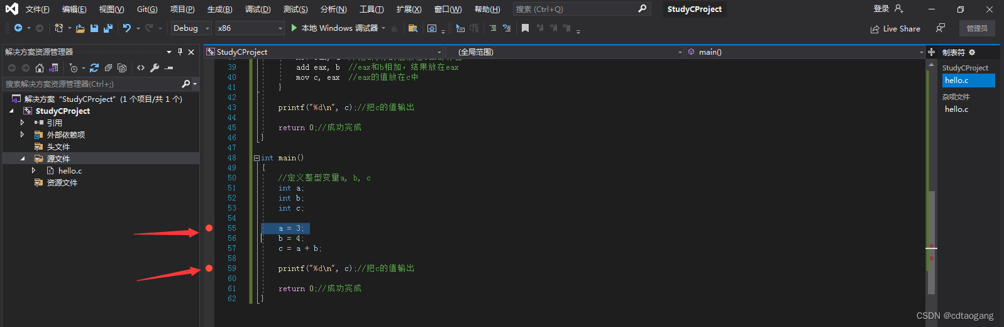Viewport: 1004px width, 327px height.
Task: Undo the last edit
Action: pos(127,28)
